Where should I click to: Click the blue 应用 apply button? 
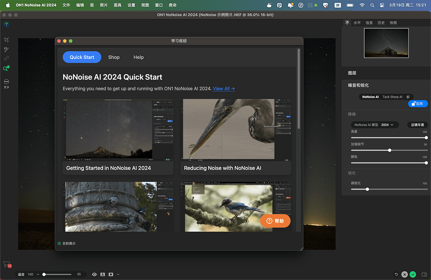[418, 104]
